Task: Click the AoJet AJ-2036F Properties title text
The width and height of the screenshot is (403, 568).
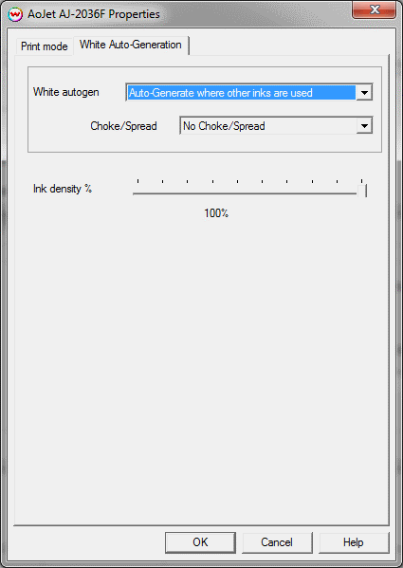Action: (94, 14)
